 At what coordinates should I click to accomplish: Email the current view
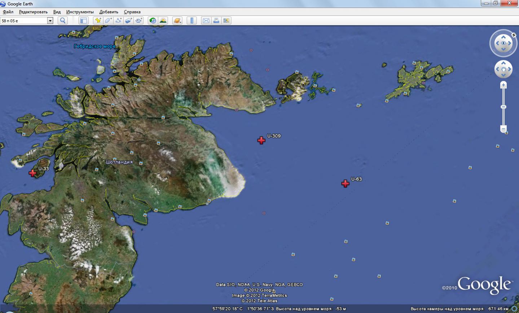click(206, 21)
